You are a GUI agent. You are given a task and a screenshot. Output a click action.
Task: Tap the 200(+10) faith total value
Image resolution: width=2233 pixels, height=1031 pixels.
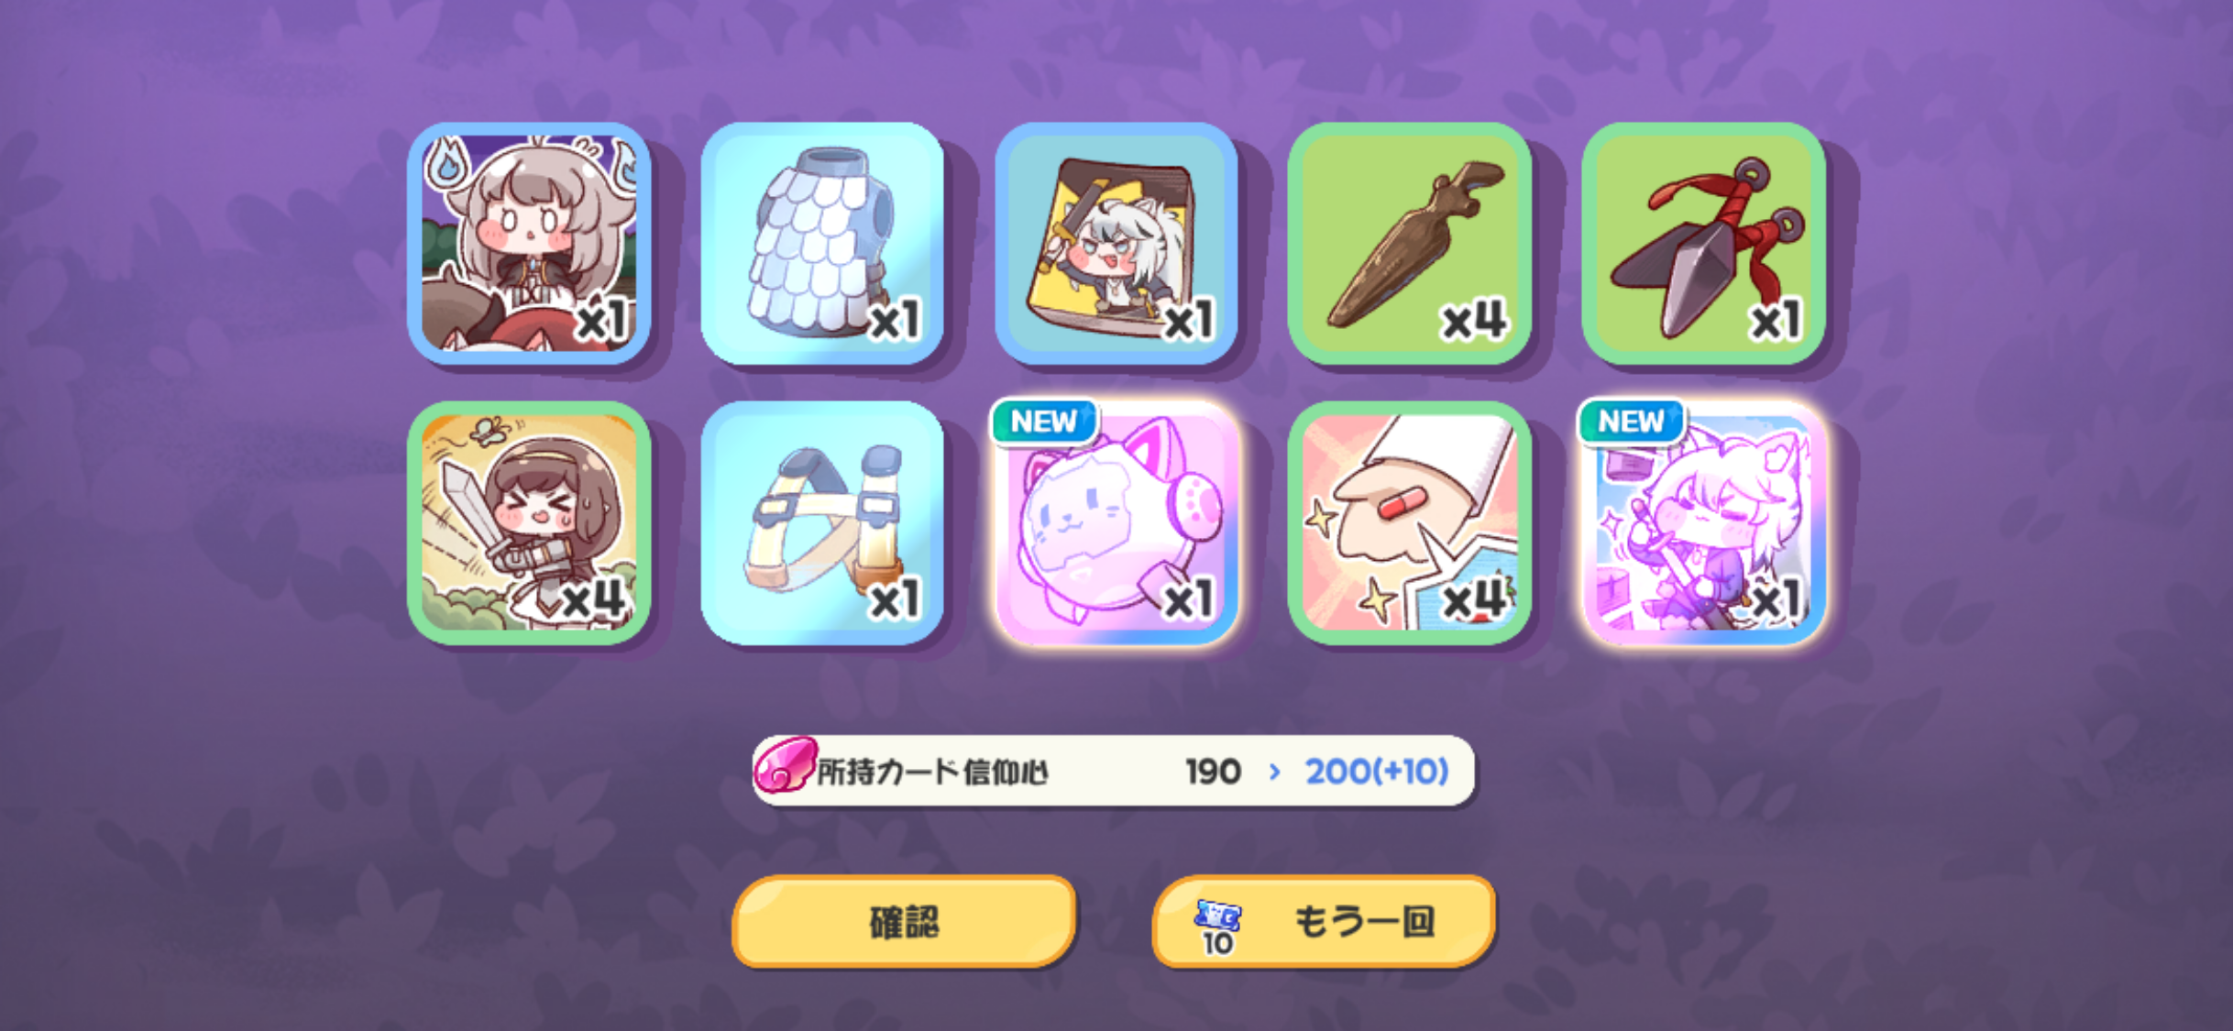(x=1377, y=772)
